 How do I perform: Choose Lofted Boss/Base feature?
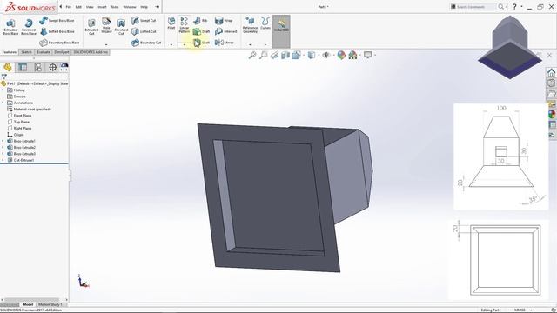(x=57, y=31)
